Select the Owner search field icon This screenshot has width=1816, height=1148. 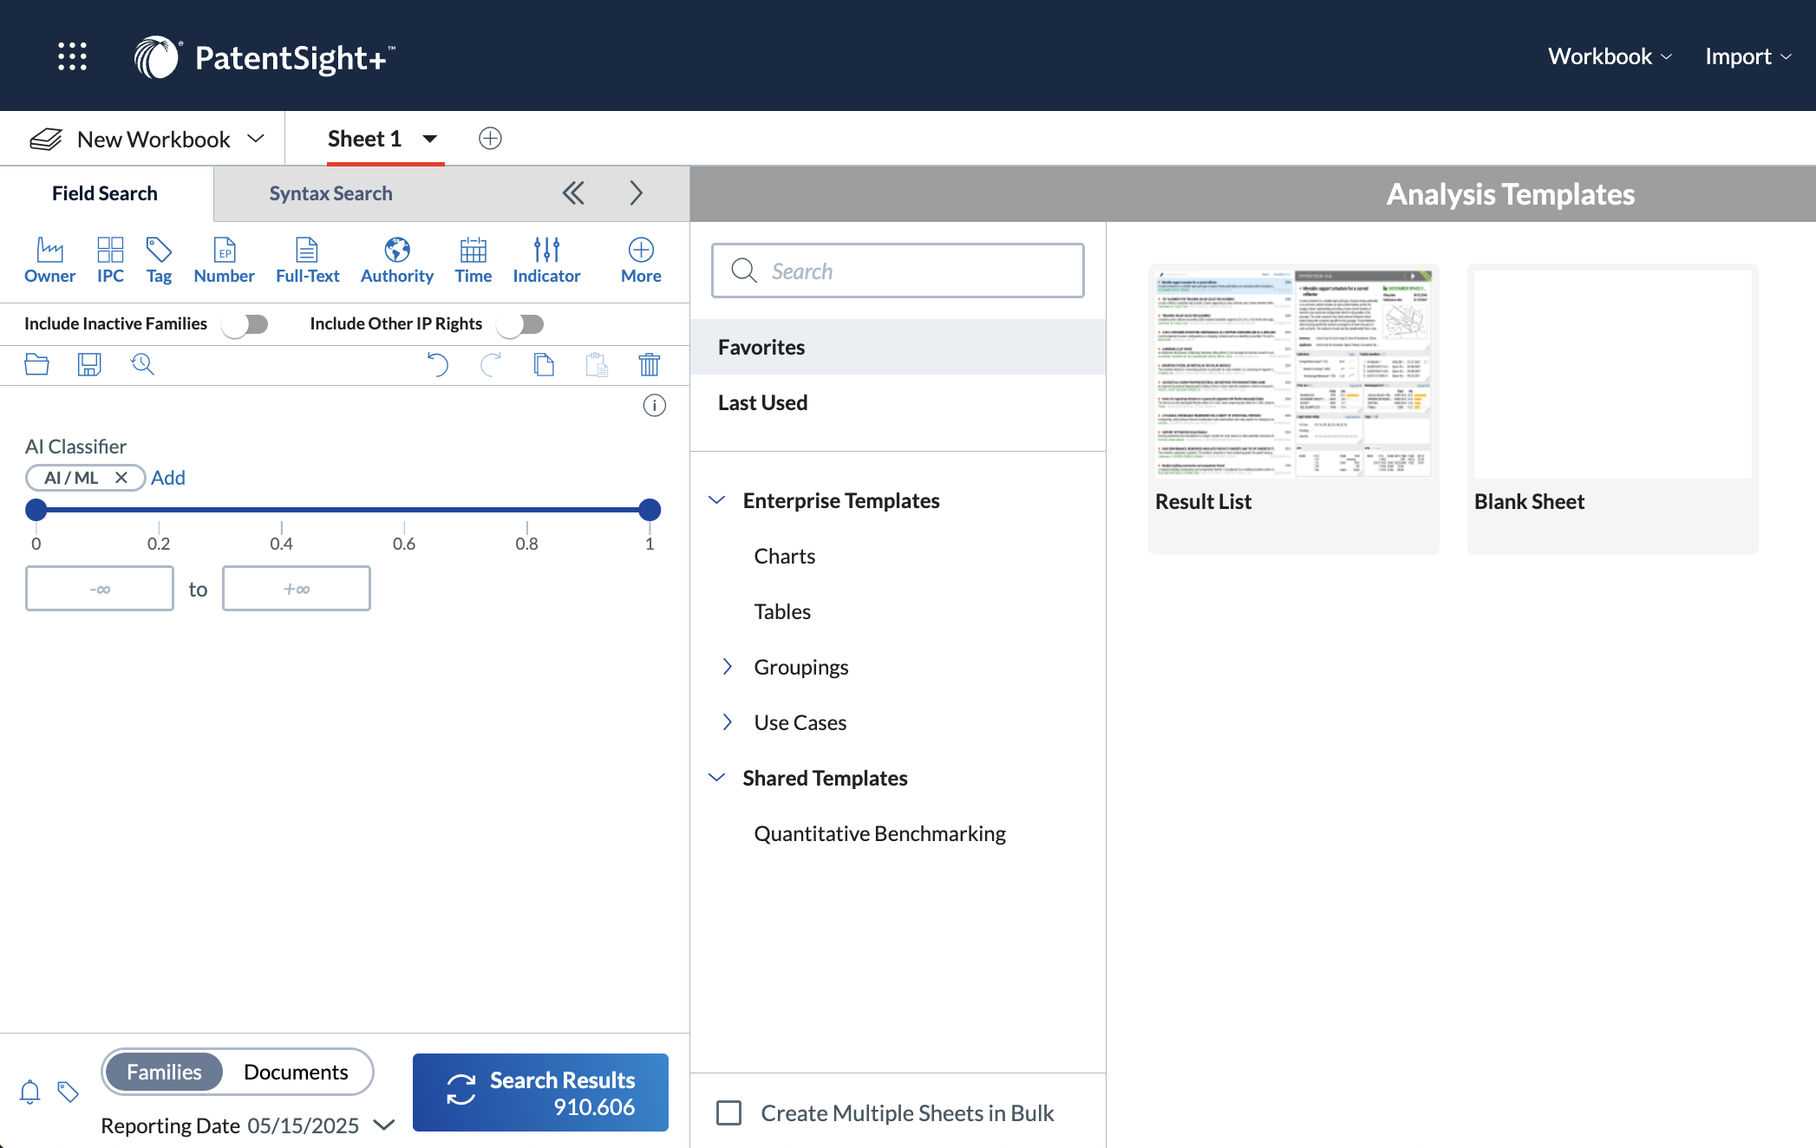pyautogui.click(x=49, y=258)
